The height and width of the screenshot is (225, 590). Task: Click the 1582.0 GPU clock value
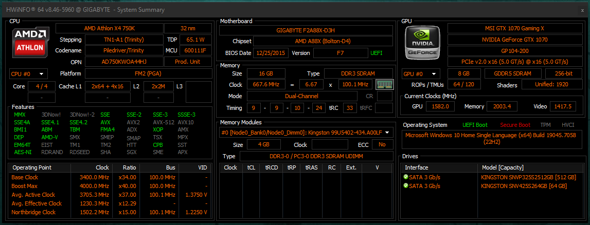440,106
